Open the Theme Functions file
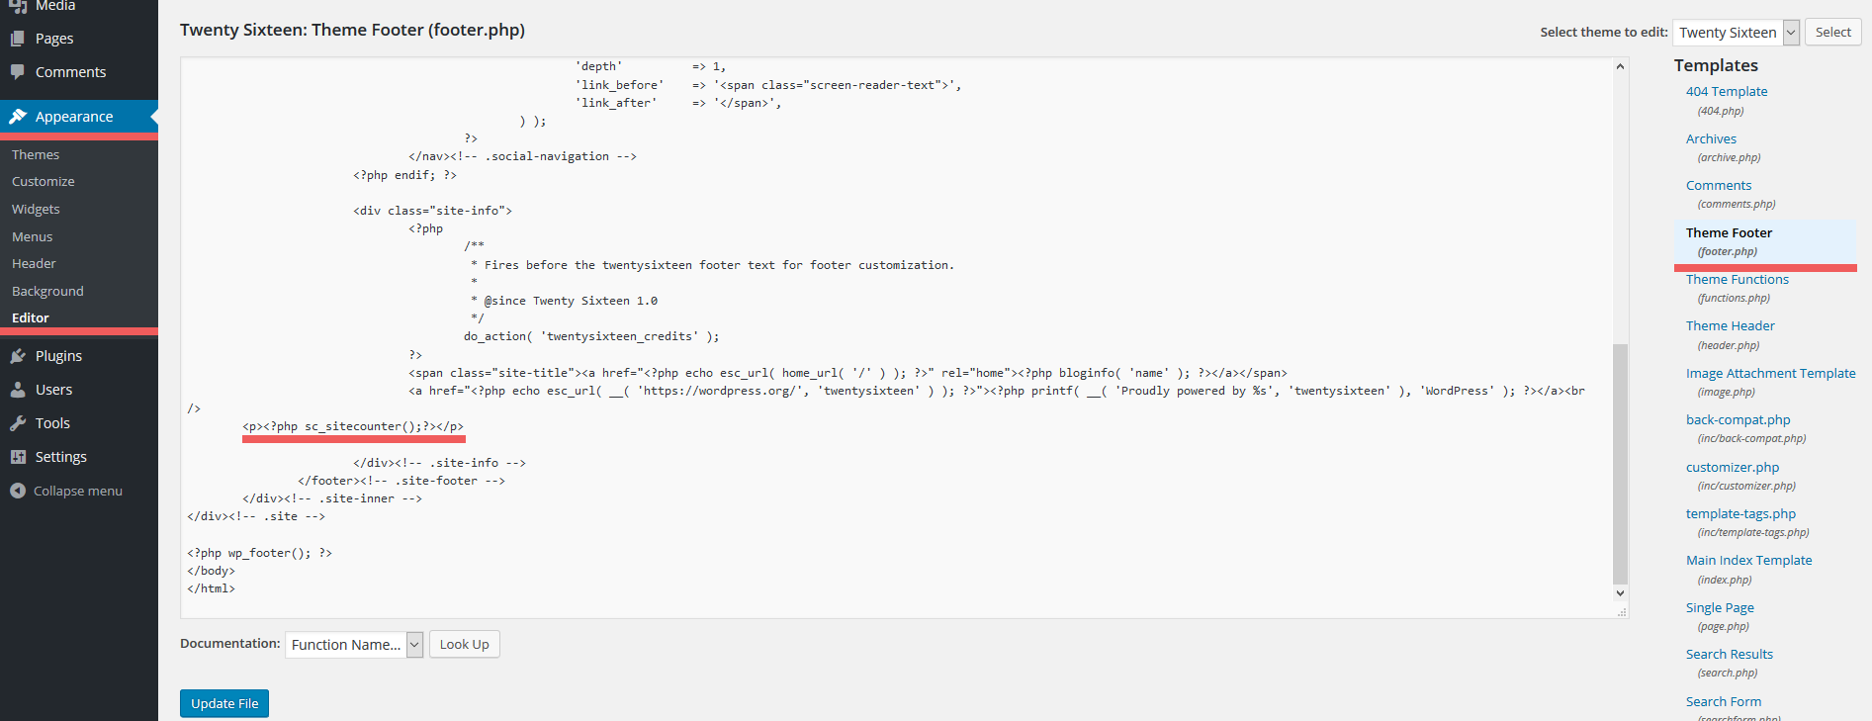 tap(1738, 280)
